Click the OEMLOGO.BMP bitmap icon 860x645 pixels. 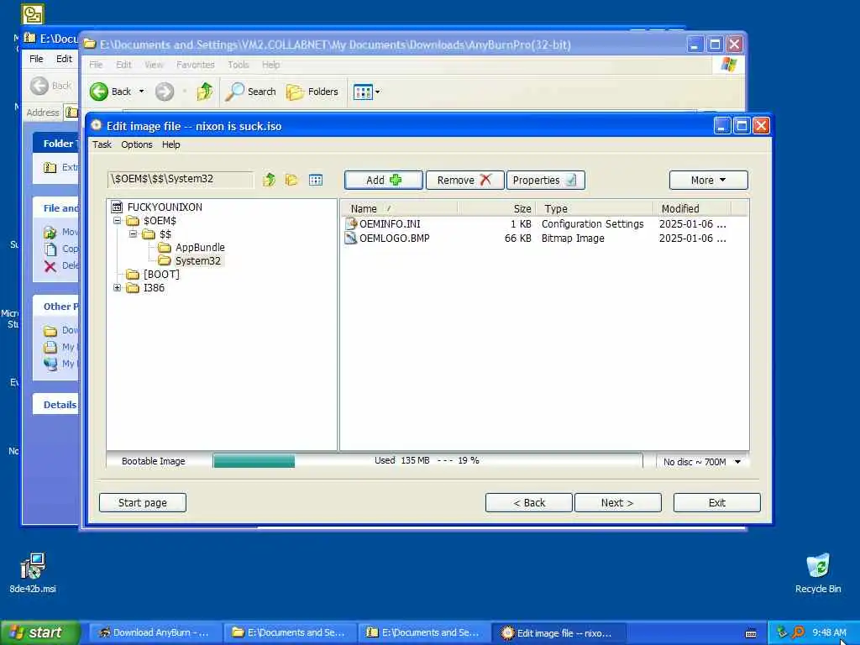[351, 238]
